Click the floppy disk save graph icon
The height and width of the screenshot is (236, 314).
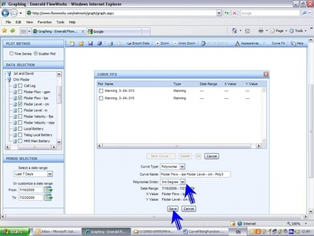90,43
